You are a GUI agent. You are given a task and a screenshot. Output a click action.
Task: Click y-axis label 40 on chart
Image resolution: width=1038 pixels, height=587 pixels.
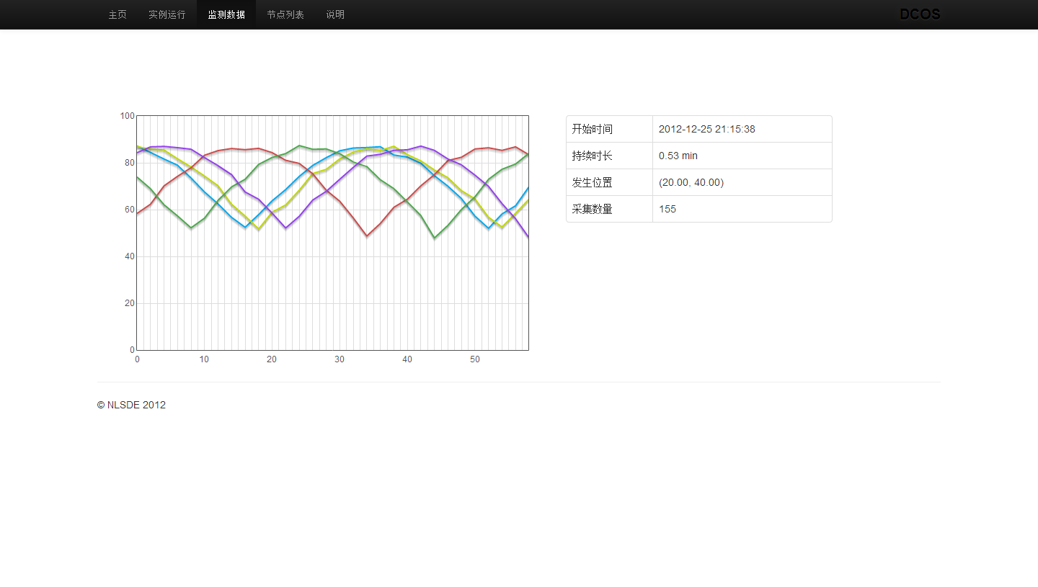(130, 256)
